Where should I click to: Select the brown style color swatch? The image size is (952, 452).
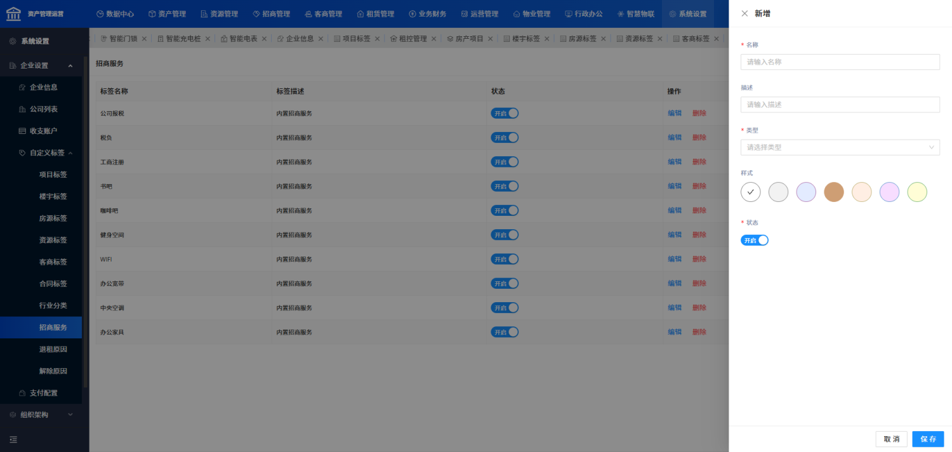pyautogui.click(x=834, y=192)
